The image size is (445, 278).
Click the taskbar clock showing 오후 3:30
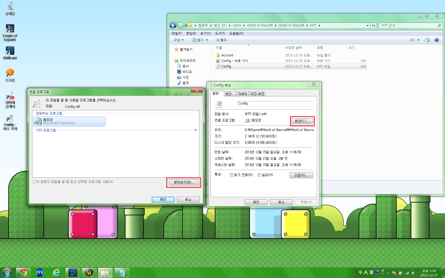click(429, 273)
